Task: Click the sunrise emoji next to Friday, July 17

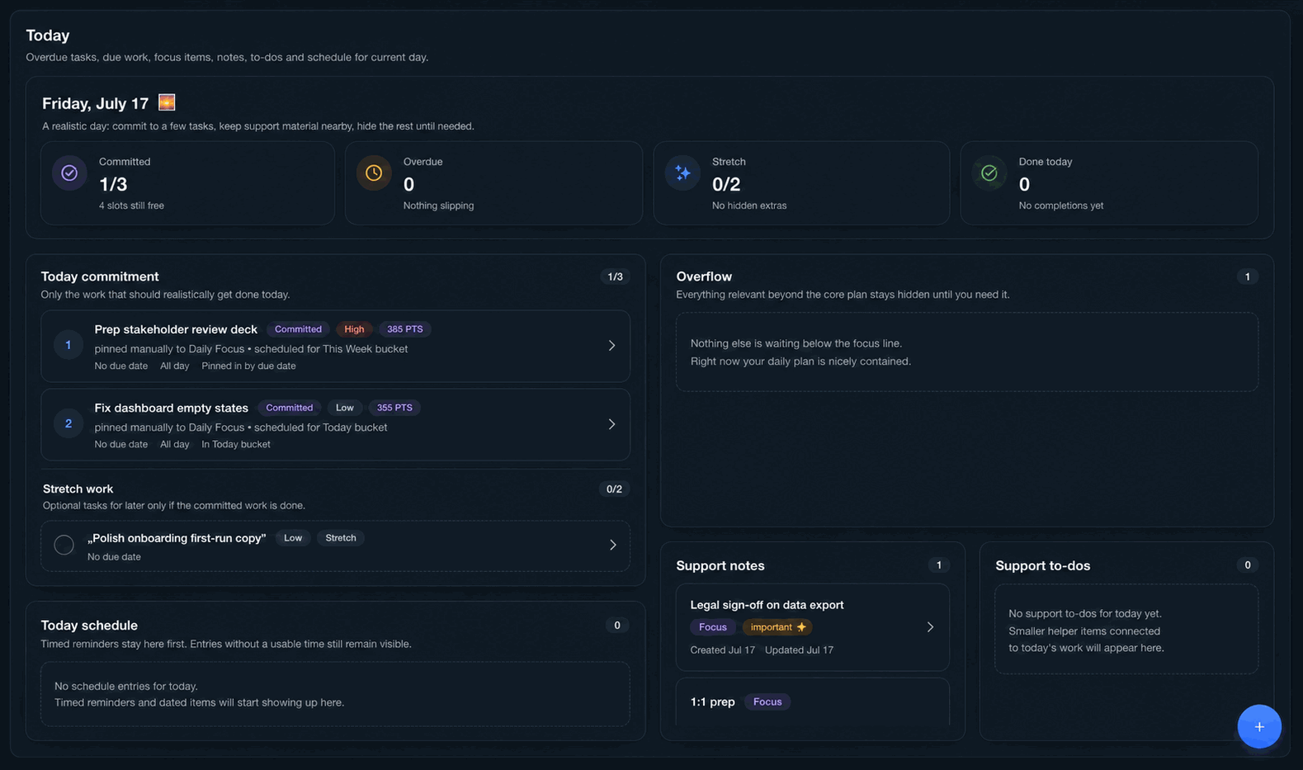Action: point(167,102)
